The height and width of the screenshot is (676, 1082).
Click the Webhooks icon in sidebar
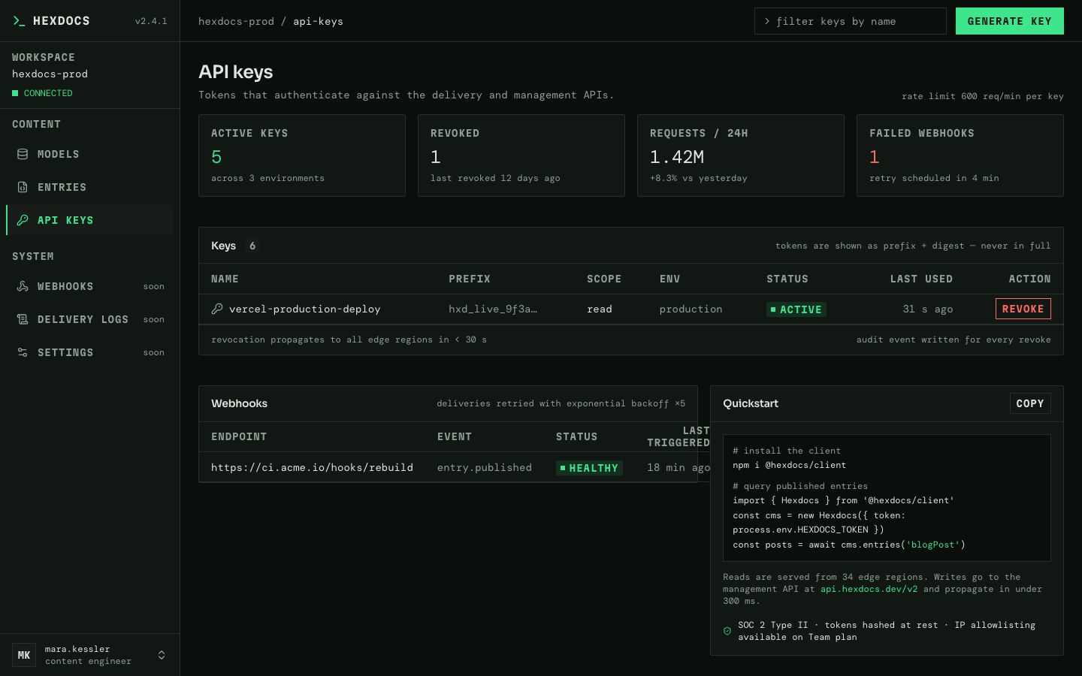[x=23, y=286]
